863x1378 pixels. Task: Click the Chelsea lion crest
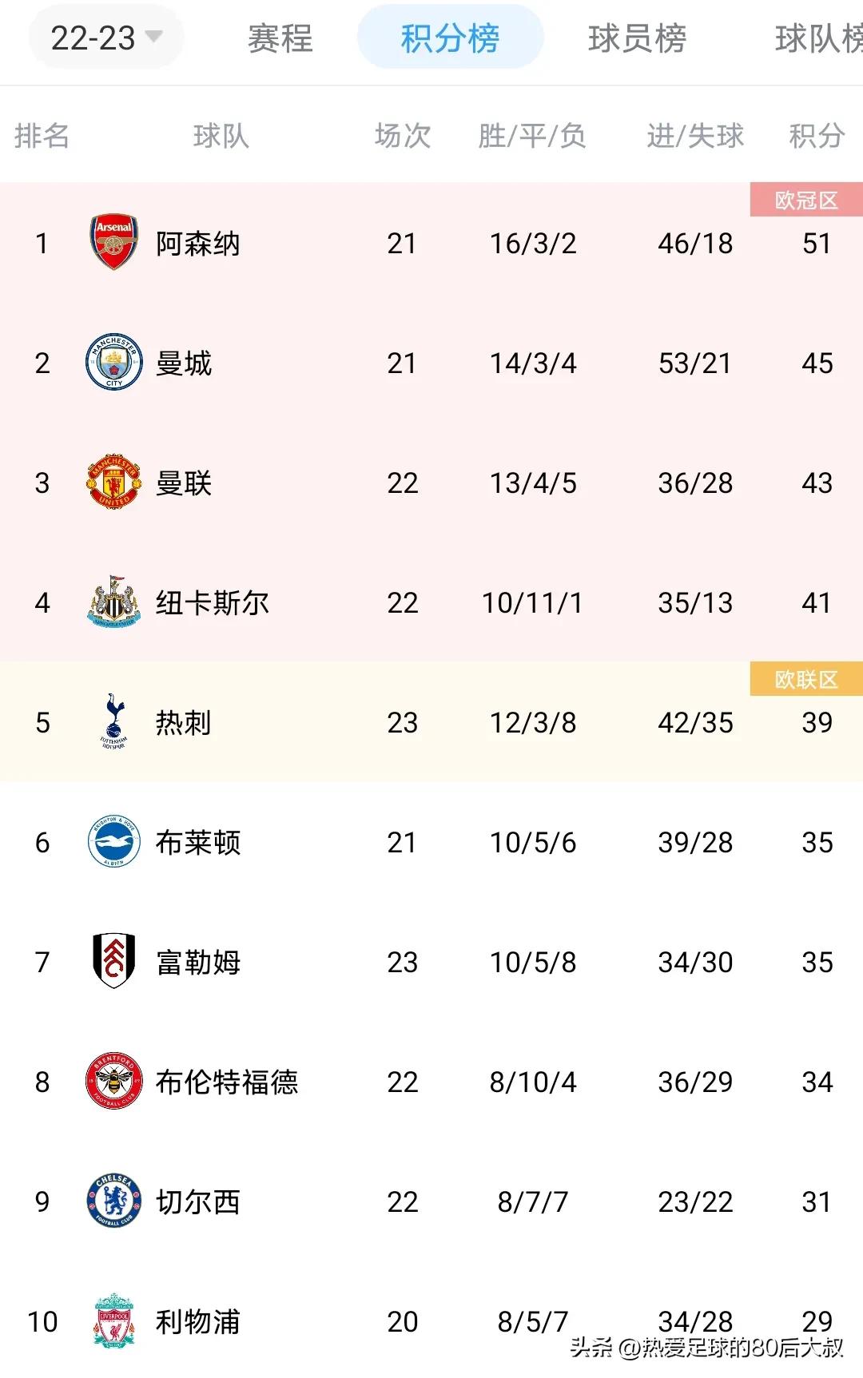[114, 1201]
